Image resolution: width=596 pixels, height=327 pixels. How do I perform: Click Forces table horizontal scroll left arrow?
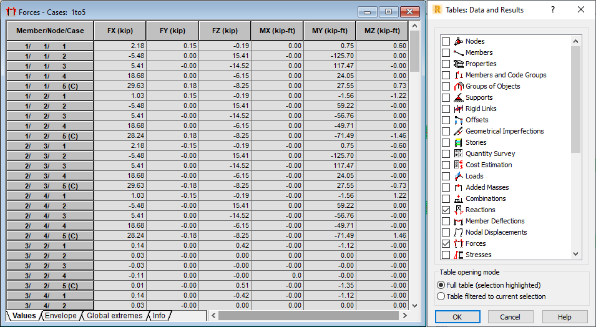point(213,316)
